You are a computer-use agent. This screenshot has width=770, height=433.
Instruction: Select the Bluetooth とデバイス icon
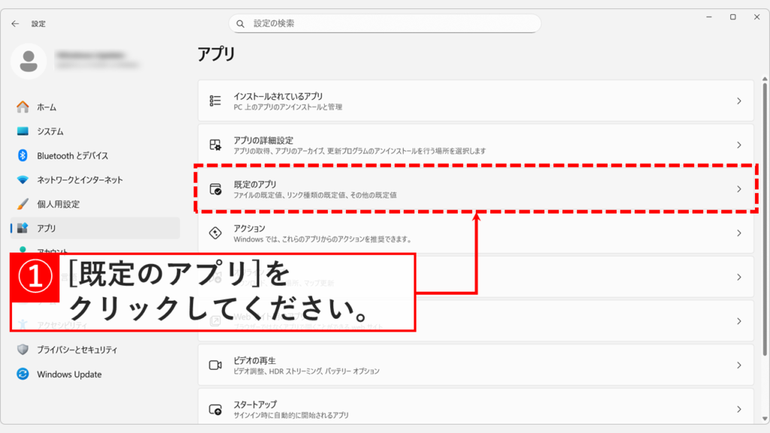[23, 155]
